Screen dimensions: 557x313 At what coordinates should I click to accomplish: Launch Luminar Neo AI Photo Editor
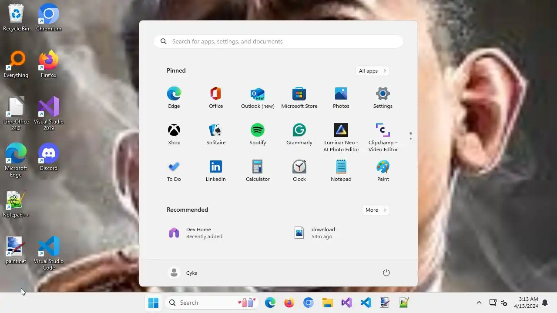(x=341, y=137)
